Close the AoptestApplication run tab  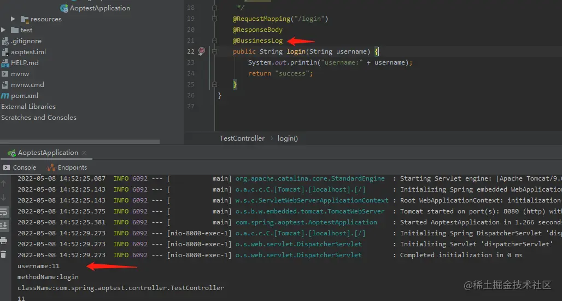(x=84, y=153)
